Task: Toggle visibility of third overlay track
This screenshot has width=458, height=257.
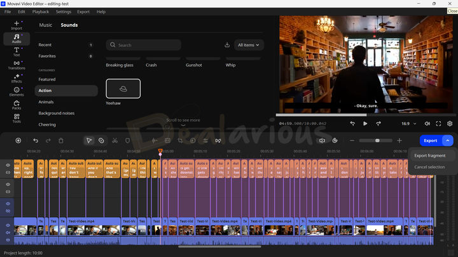Action: click(x=8, y=204)
